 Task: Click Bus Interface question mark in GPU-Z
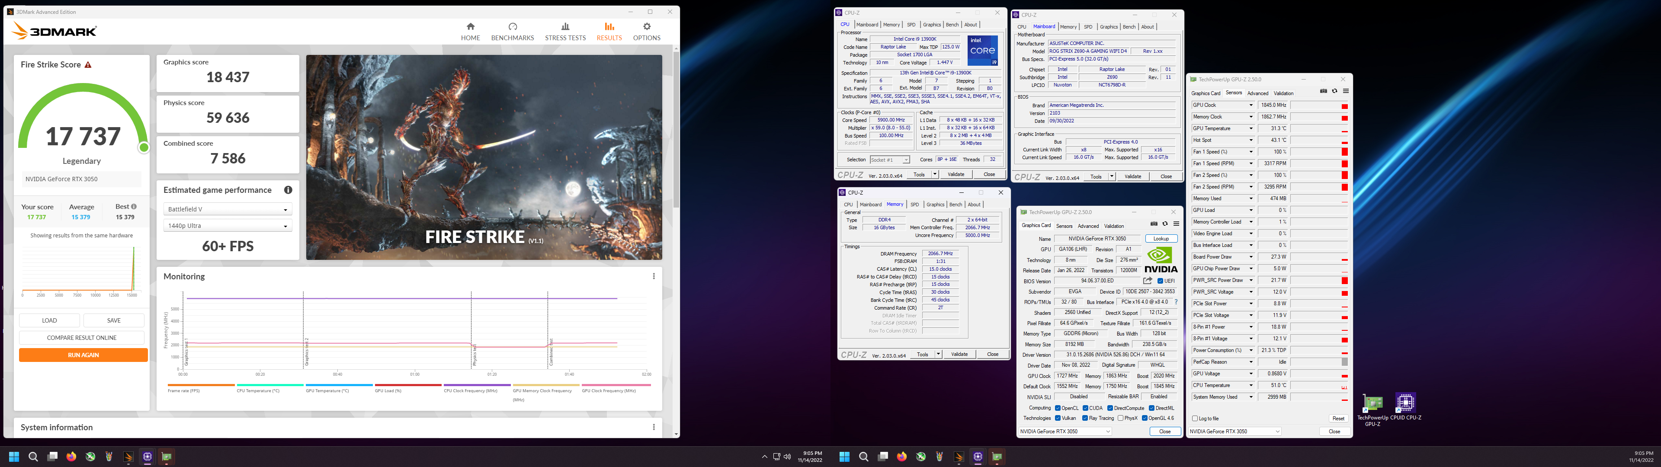1176,302
